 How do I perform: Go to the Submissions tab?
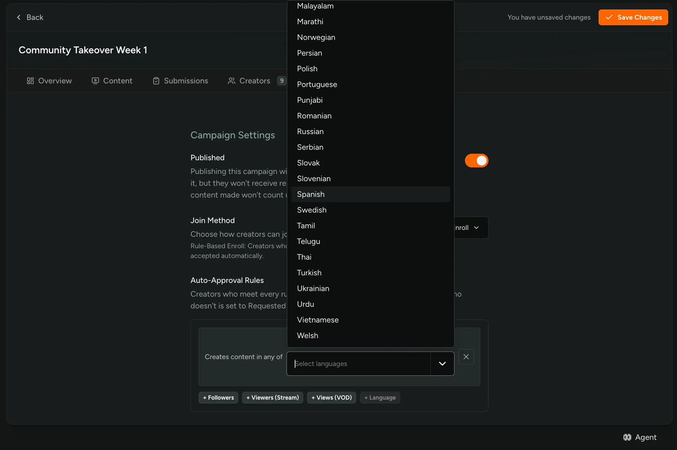click(180, 81)
